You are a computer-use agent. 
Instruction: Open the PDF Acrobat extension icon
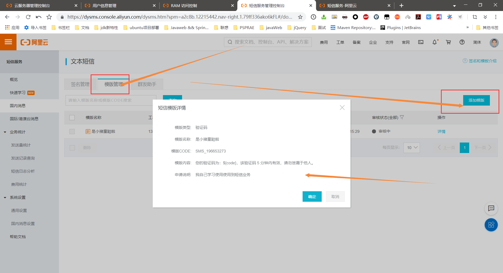click(418, 17)
